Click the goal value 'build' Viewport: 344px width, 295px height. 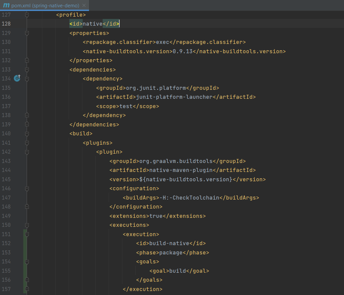pyautogui.click(x=178, y=271)
